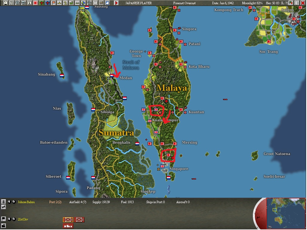307x230 pixels.
Task: Click the 'Airfield: 4 (7)' text
Action: [78, 202]
